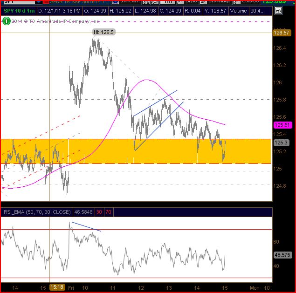
Task: Click the 126 price axis label
Action: point(277,82)
